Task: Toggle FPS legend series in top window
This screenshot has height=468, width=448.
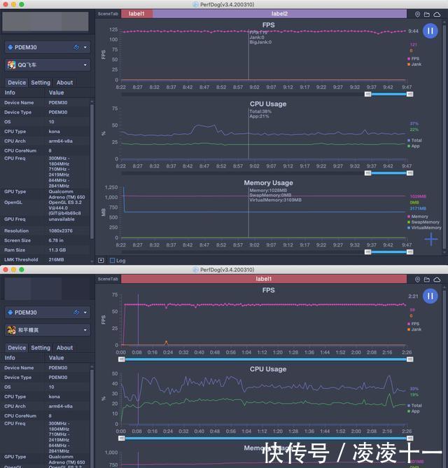Action: click(413, 59)
